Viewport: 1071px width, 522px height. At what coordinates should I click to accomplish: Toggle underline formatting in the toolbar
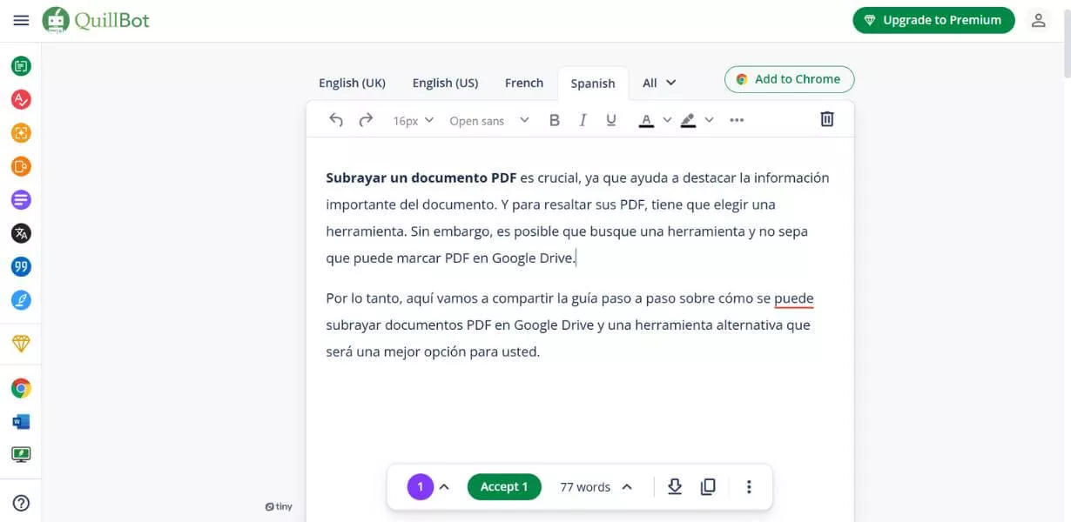(611, 119)
